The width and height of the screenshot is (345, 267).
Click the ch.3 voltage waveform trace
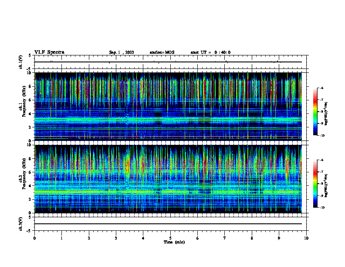[168, 224]
